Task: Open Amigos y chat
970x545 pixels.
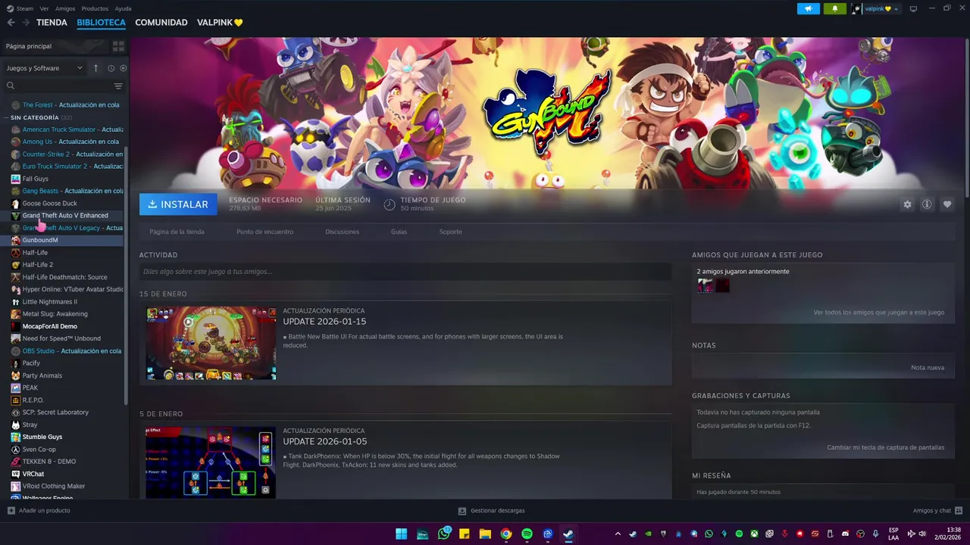Action: [x=937, y=511]
